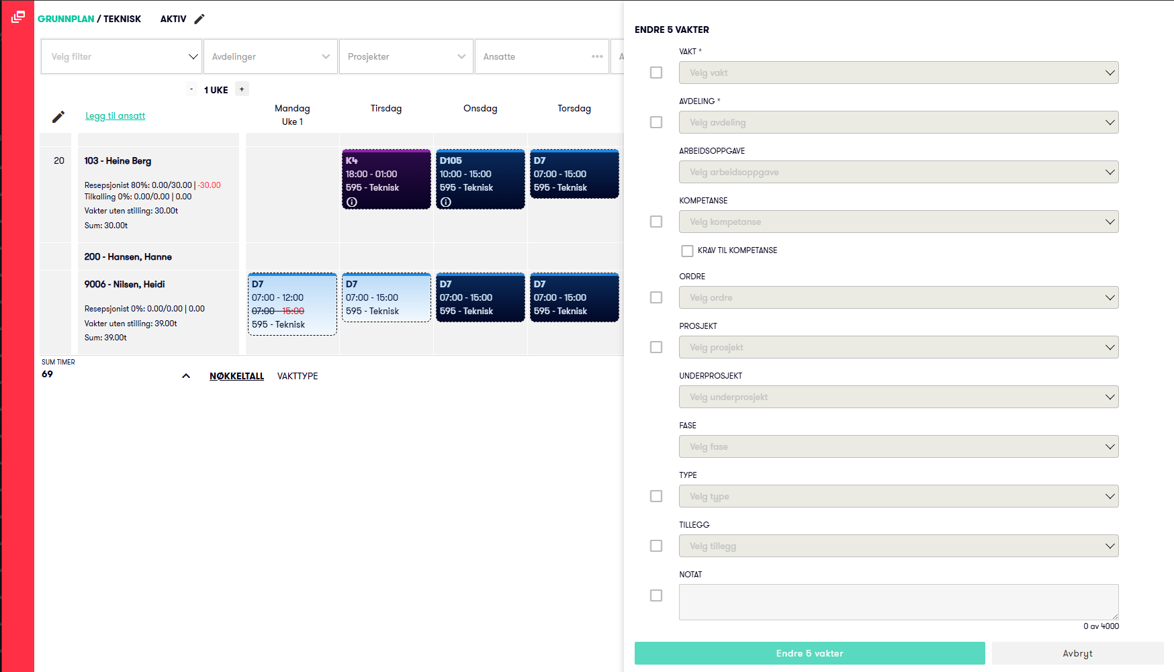Image resolution: width=1174 pixels, height=672 pixels.
Task: Open the Velg prosjekt dropdown
Action: [899, 347]
